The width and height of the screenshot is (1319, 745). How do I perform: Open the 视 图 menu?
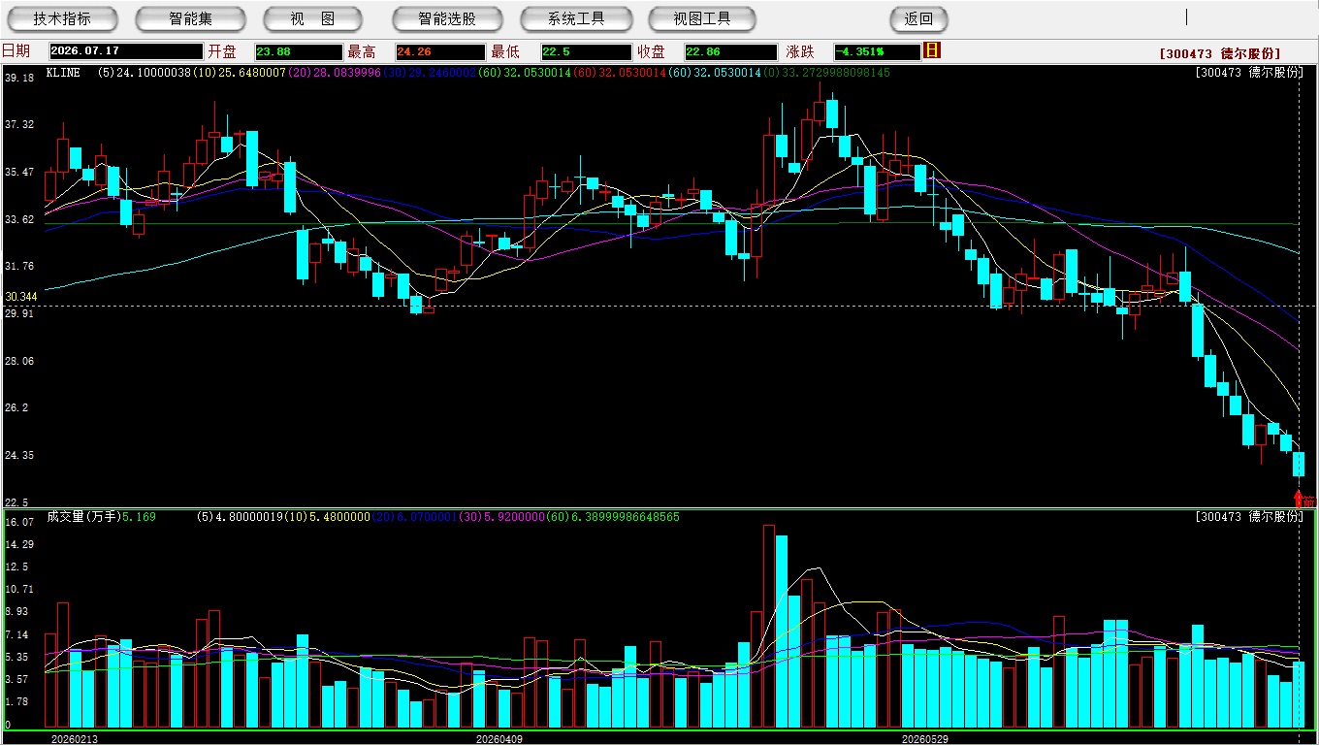(x=312, y=19)
